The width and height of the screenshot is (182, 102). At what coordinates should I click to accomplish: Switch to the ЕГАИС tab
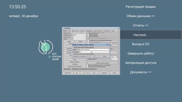click(69, 31)
